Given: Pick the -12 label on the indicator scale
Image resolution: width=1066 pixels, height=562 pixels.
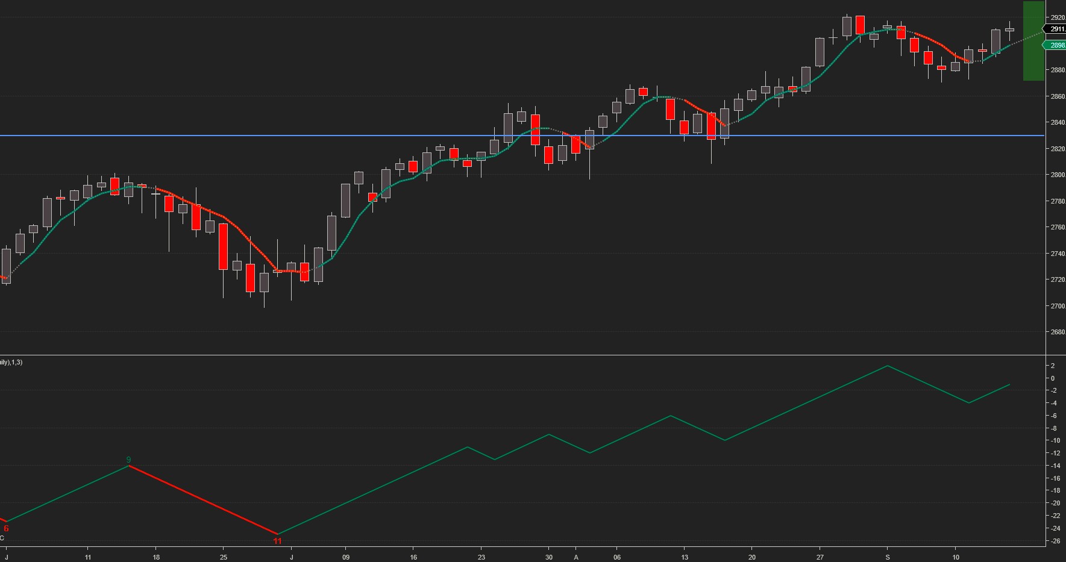Looking at the screenshot, I should click(x=1055, y=453).
